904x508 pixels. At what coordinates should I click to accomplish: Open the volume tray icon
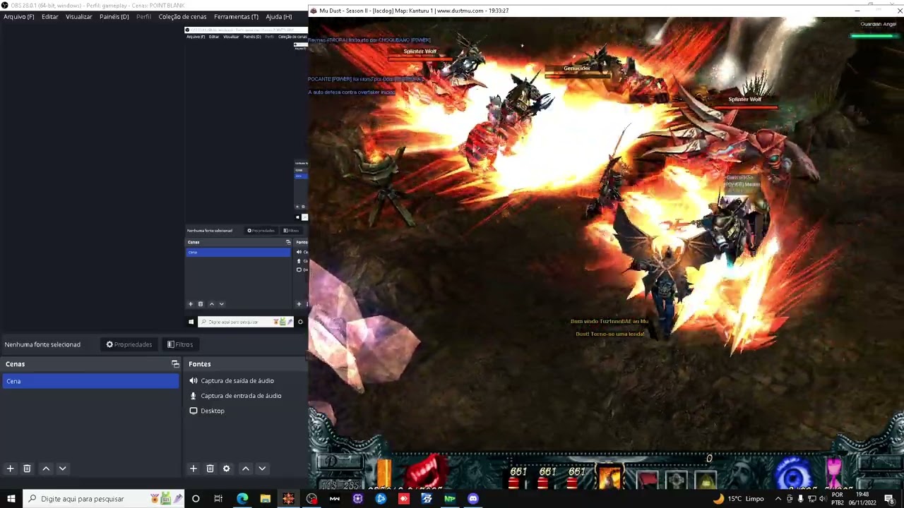tap(822, 499)
